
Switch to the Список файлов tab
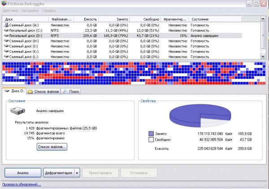tap(43, 92)
